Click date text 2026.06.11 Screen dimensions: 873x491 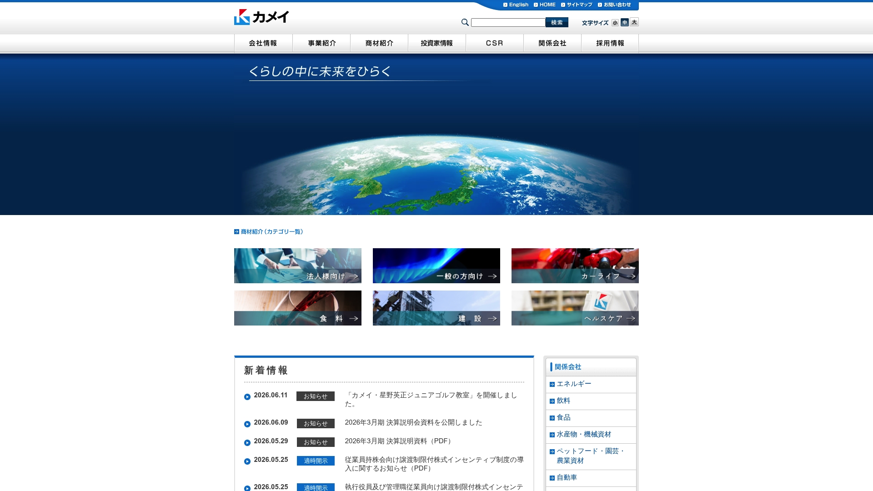pyautogui.click(x=271, y=396)
